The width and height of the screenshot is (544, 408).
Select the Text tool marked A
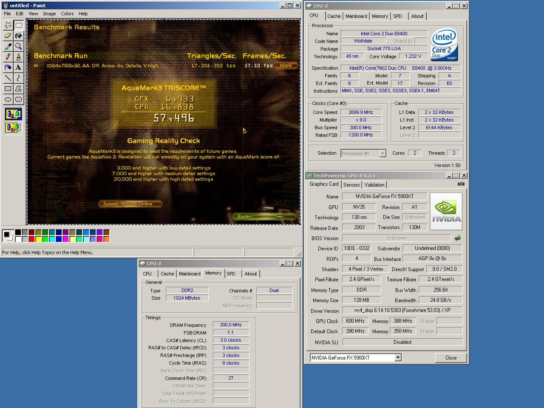(x=19, y=67)
